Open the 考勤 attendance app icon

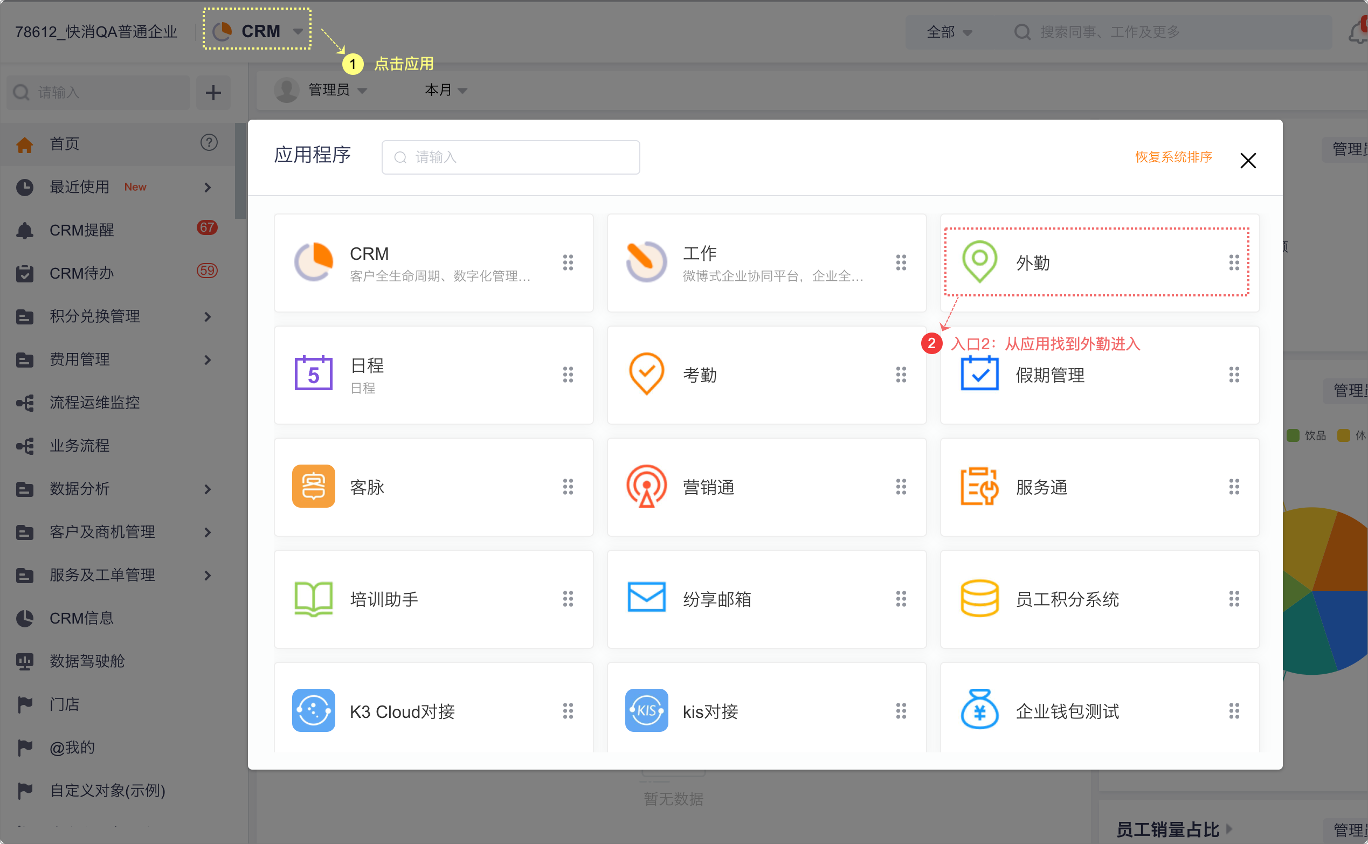646,374
